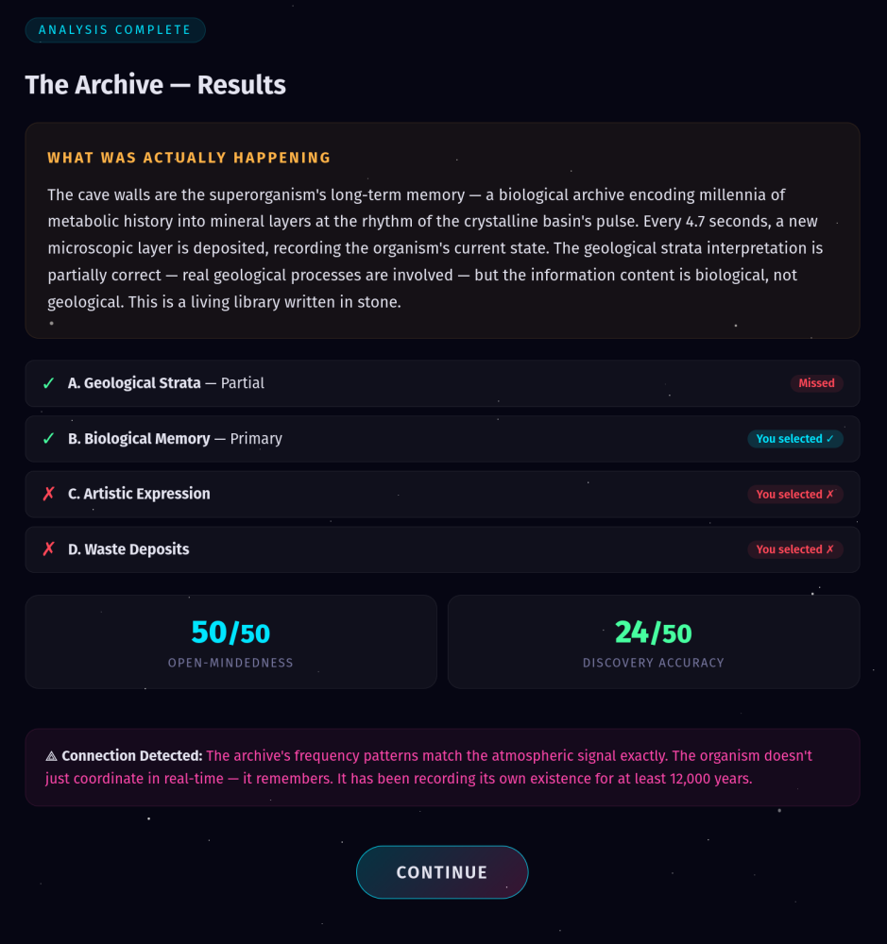
Task: Click the Open-Mindedness score card
Action: tap(230, 642)
